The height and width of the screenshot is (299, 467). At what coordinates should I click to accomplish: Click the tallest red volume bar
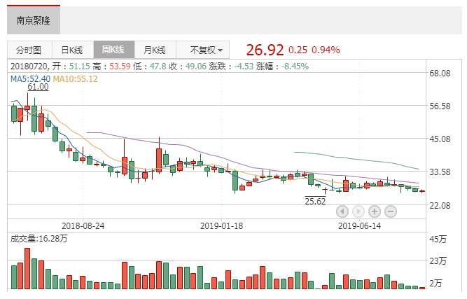coord(27,269)
